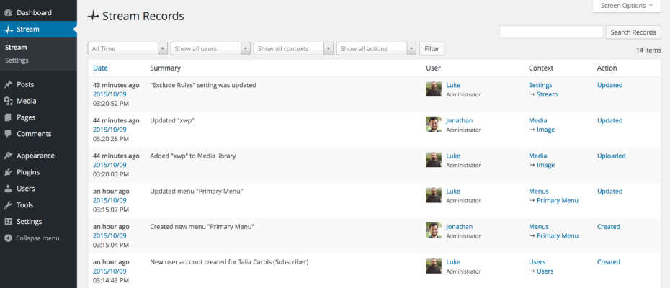This screenshot has height=288, width=670.
Task: Open the All Time date dropdown
Action: [128, 49]
